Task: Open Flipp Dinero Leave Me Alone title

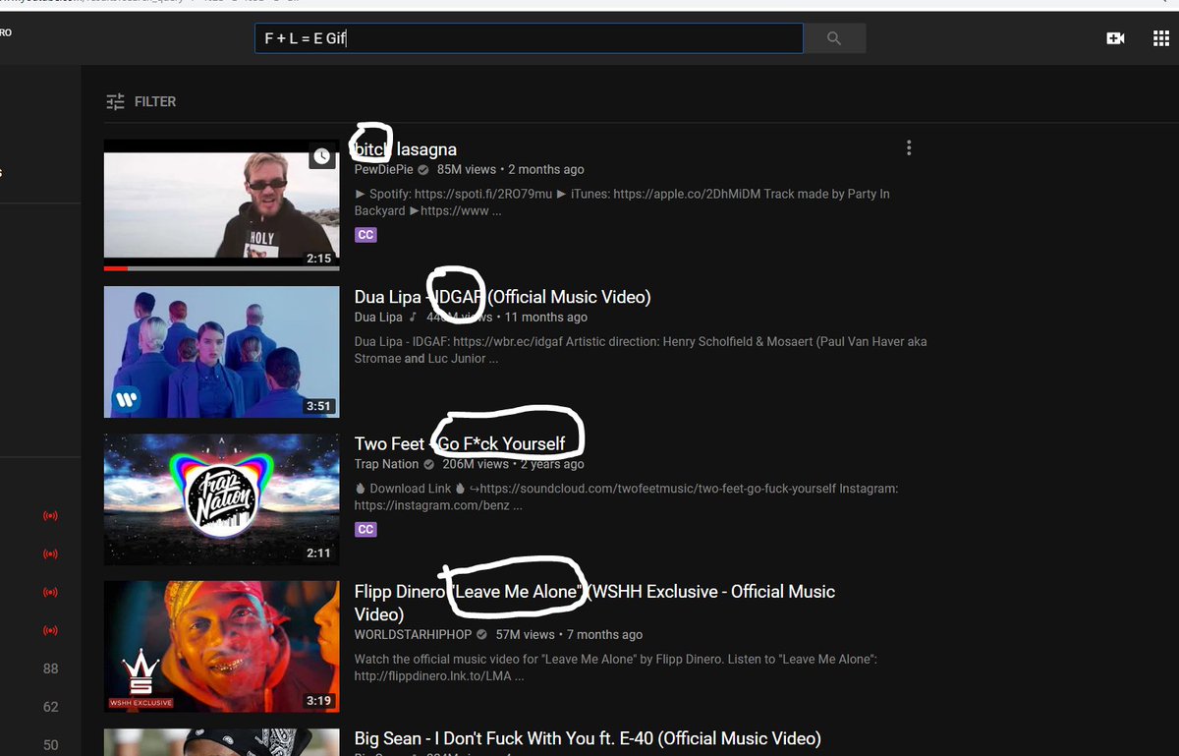Action: pos(594,603)
